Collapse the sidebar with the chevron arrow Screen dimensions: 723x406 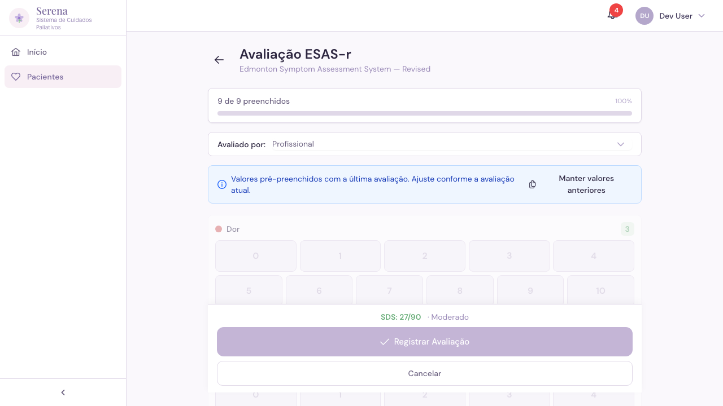pos(63,392)
